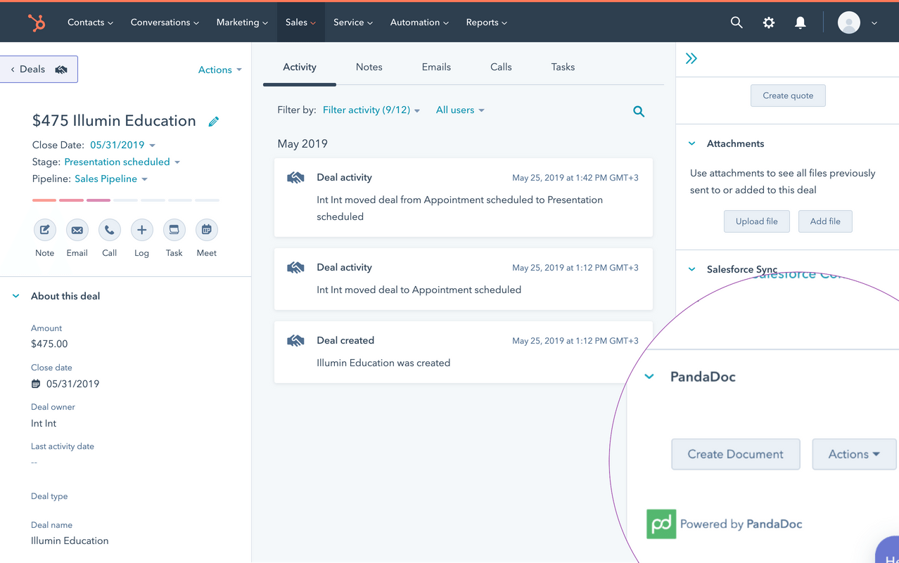Open the Reports menu
The height and width of the screenshot is (563, 899).
[486, 22]
